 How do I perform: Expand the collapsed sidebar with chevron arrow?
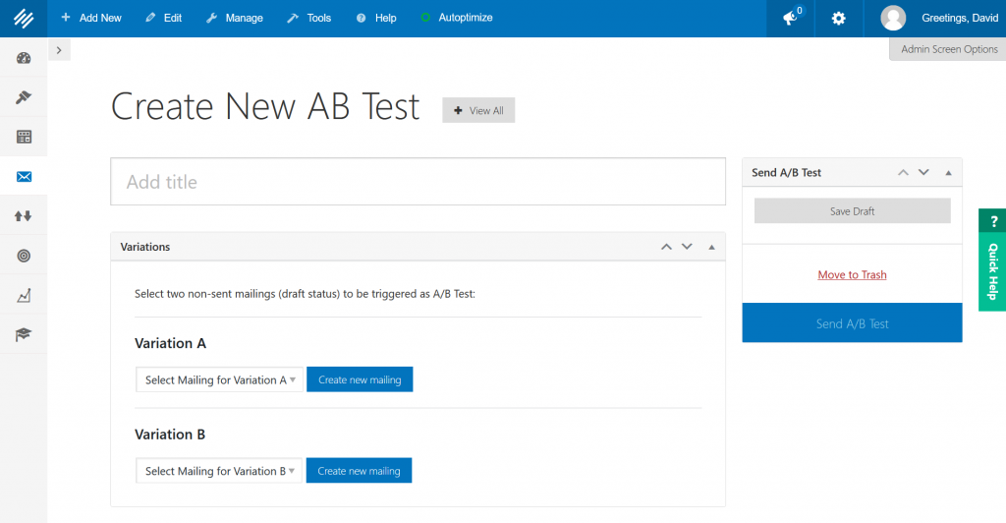59,50
